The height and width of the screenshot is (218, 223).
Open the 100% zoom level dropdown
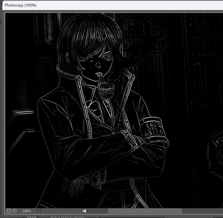[39, 211]
